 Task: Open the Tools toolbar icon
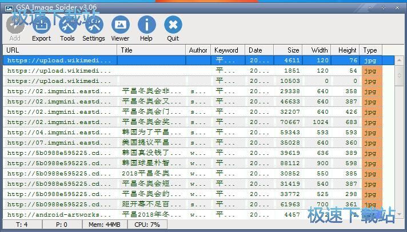67,25
